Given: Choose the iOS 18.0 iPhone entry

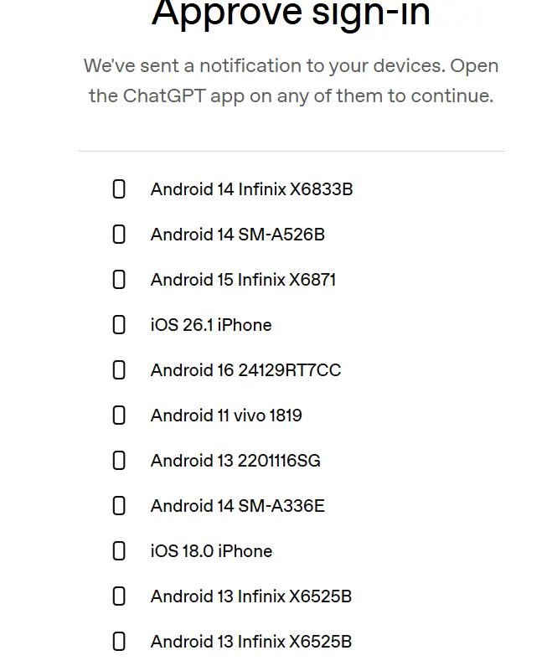Looking at the screenshot, I should pos(211,551).
